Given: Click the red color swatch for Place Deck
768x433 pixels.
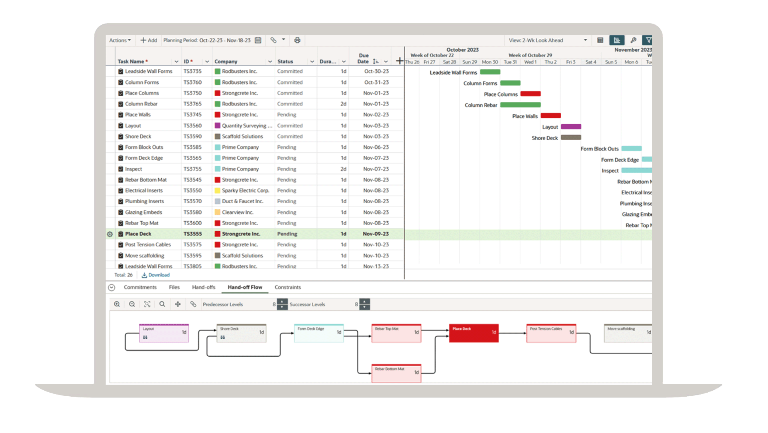Looking at the screenshot, I should [x=218, y=234].
